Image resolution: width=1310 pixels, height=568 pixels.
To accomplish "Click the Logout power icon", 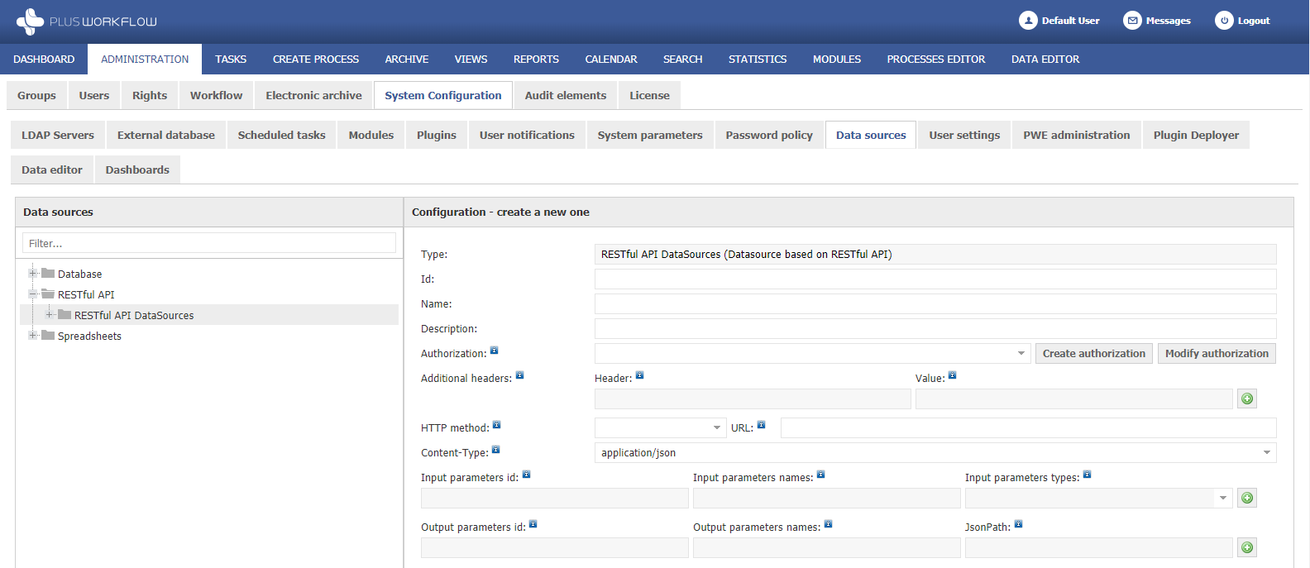I will [x=1224, y=21].
